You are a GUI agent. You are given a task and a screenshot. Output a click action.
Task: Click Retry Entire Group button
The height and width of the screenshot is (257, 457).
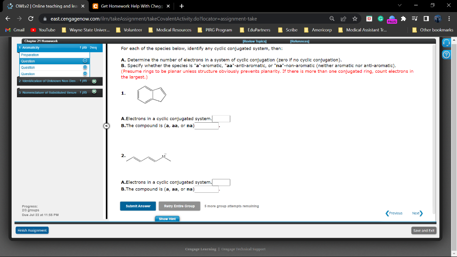coord(179,206)
